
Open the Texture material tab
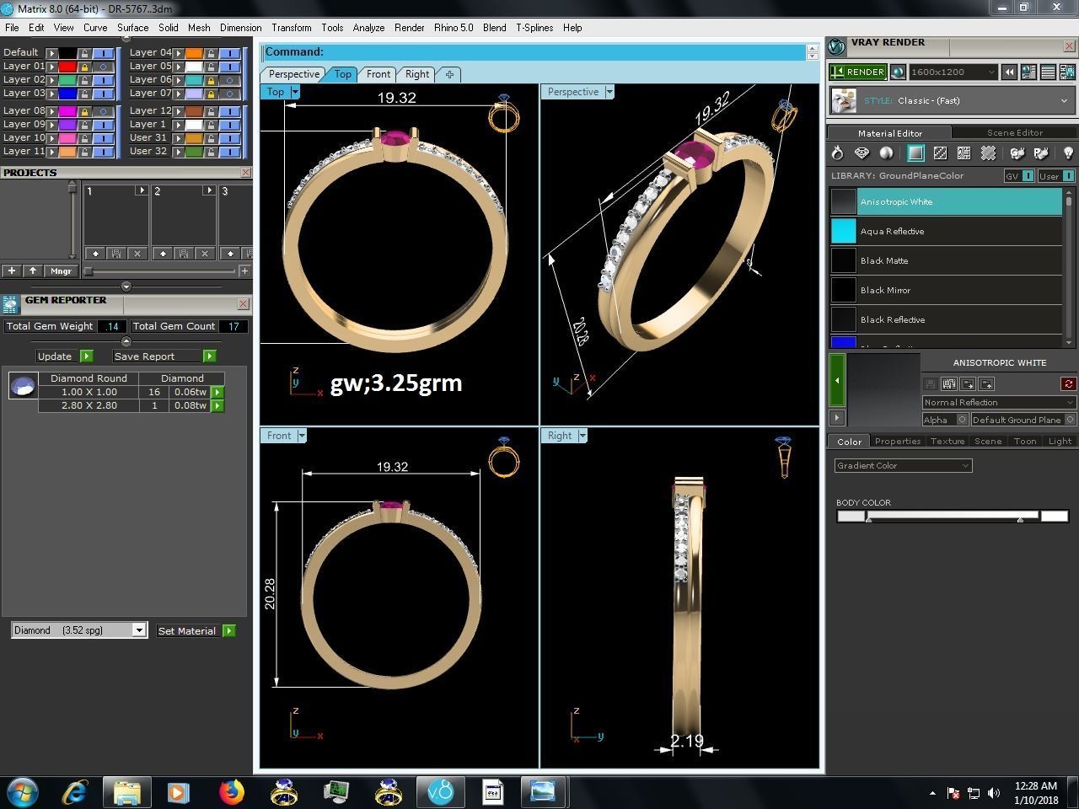coord(947,441)
